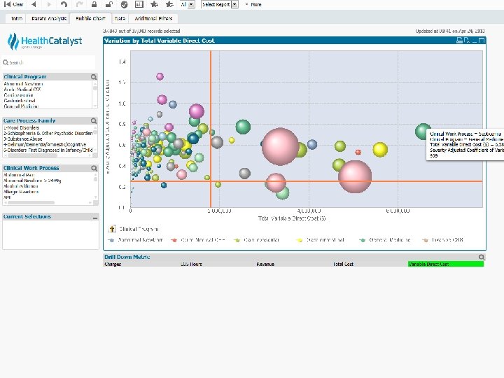The width and height of the screenshot is (504, 378).
Task: Click the Cardiovascular legend entry
Action: click(256, 240)
